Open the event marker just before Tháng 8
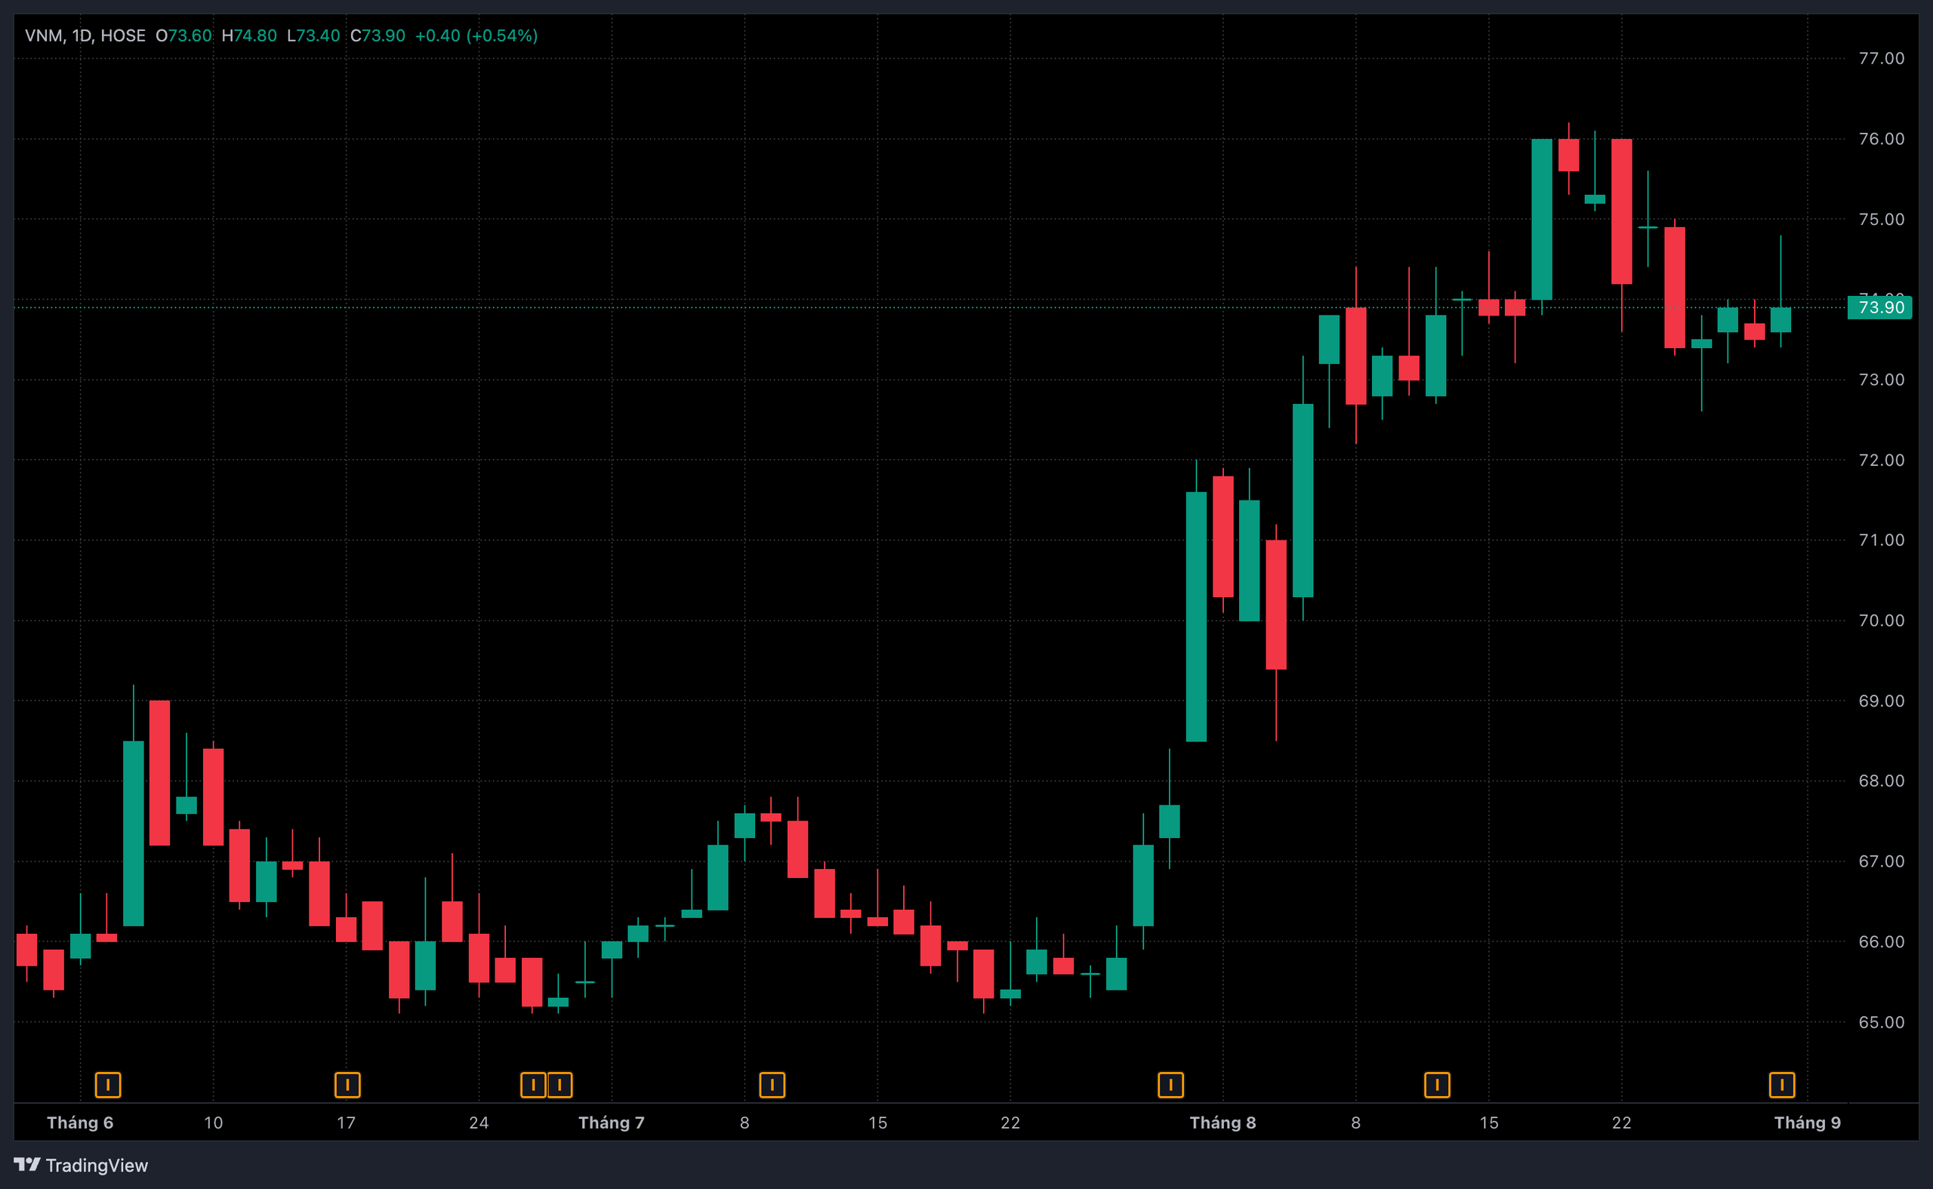1933x1189 pixels. click(x=1171, y=1086)
